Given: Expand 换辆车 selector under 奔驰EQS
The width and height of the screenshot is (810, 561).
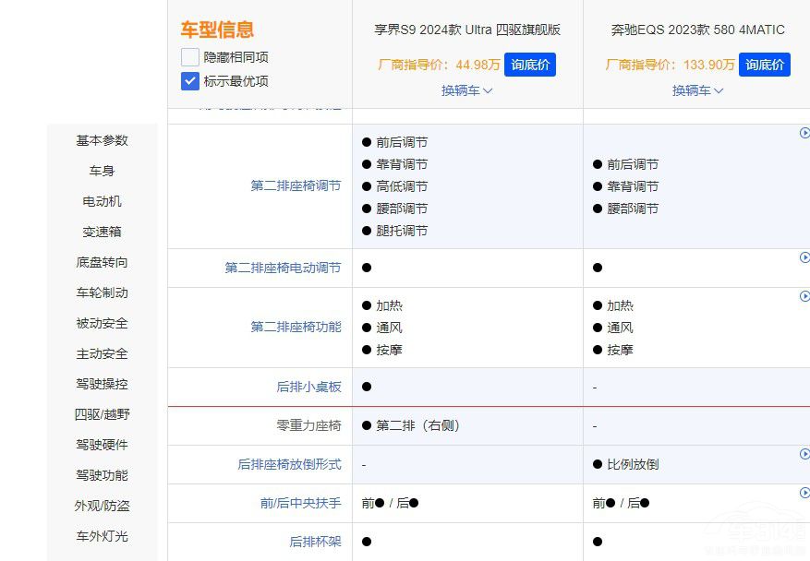Looking at the screenshot, I should 697,91.
